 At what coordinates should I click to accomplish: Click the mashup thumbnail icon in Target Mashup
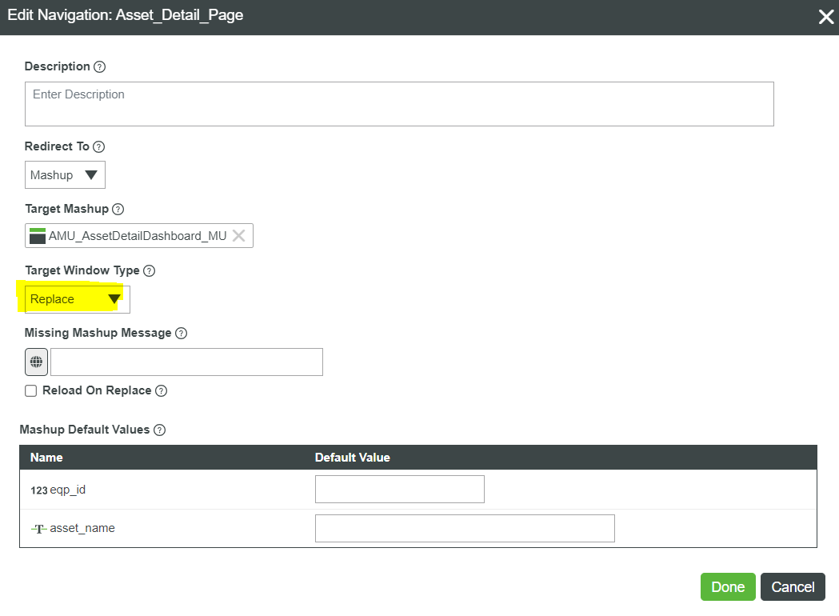pos(37,235)
